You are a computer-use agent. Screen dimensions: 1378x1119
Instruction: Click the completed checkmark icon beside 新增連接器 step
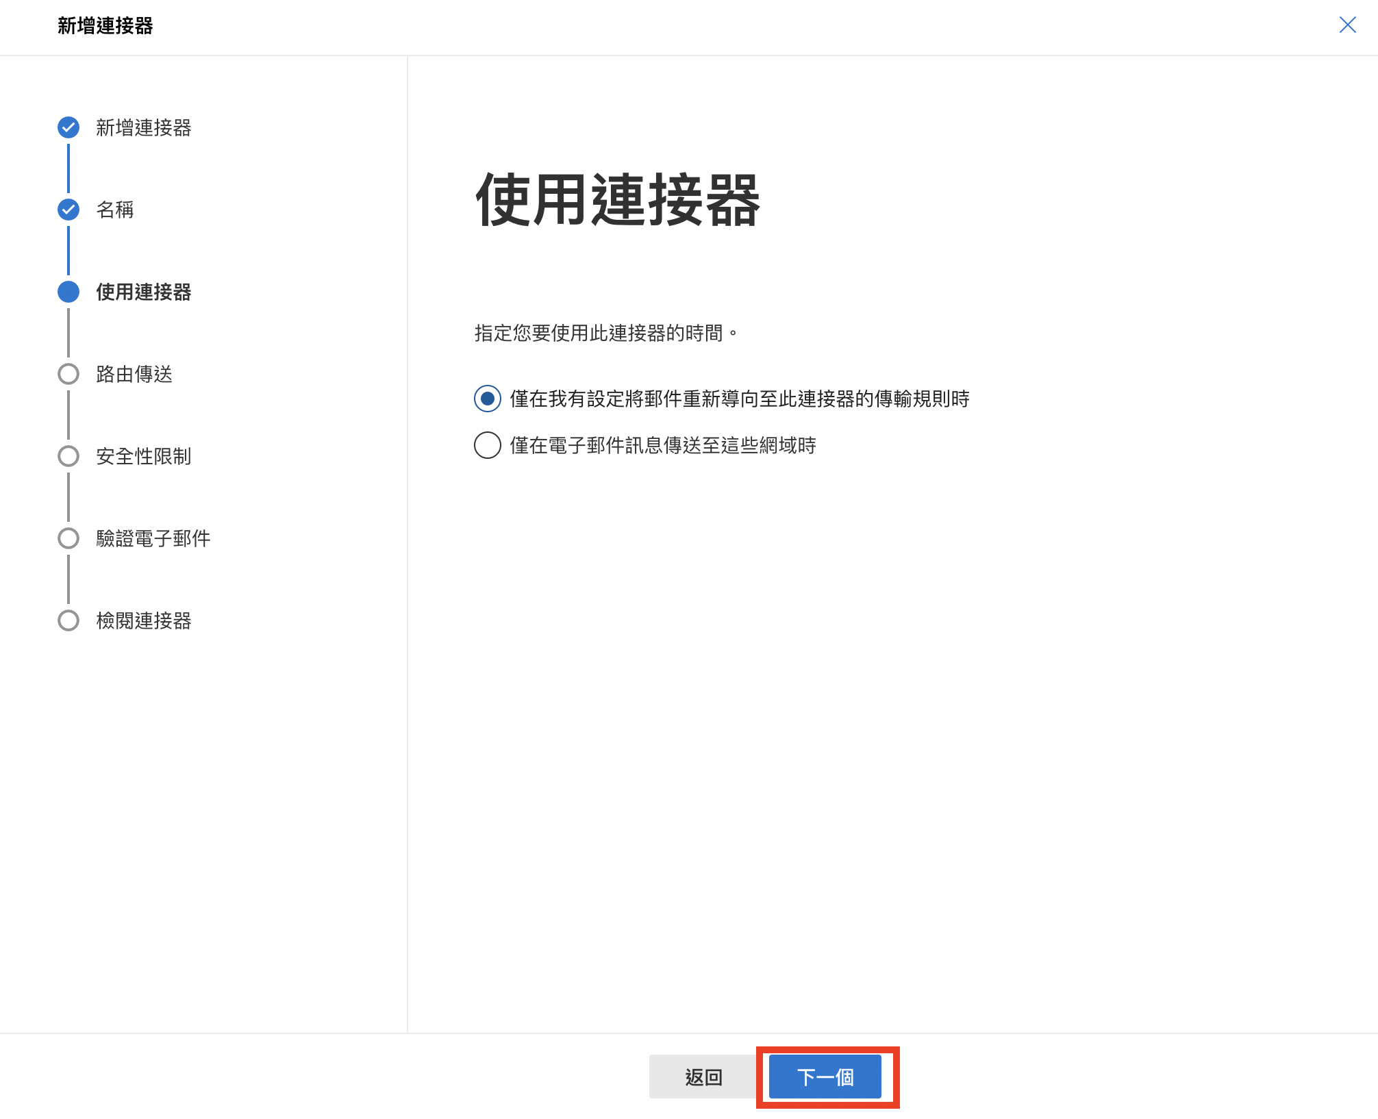tap(68, 127)
